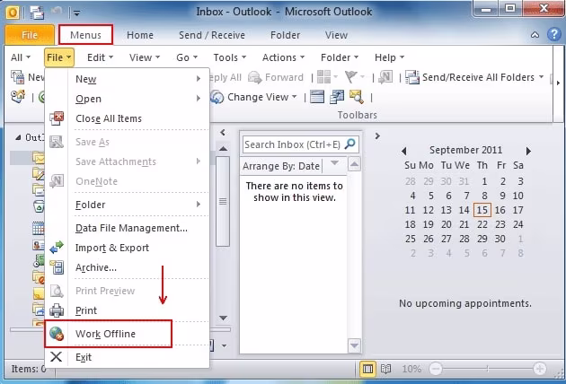Open the View ribbon tab
Screen dimensions: 566x384
tap(336, 35)
